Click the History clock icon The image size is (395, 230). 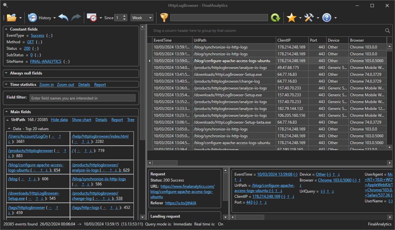(x=32, y=18)
